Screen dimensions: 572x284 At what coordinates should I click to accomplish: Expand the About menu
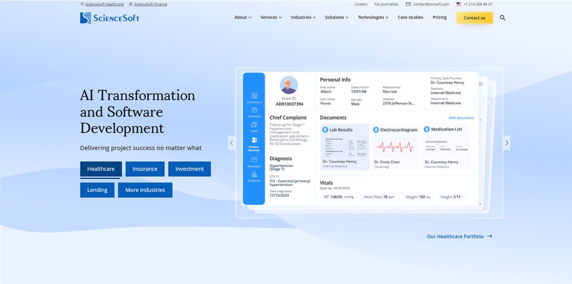243,17
